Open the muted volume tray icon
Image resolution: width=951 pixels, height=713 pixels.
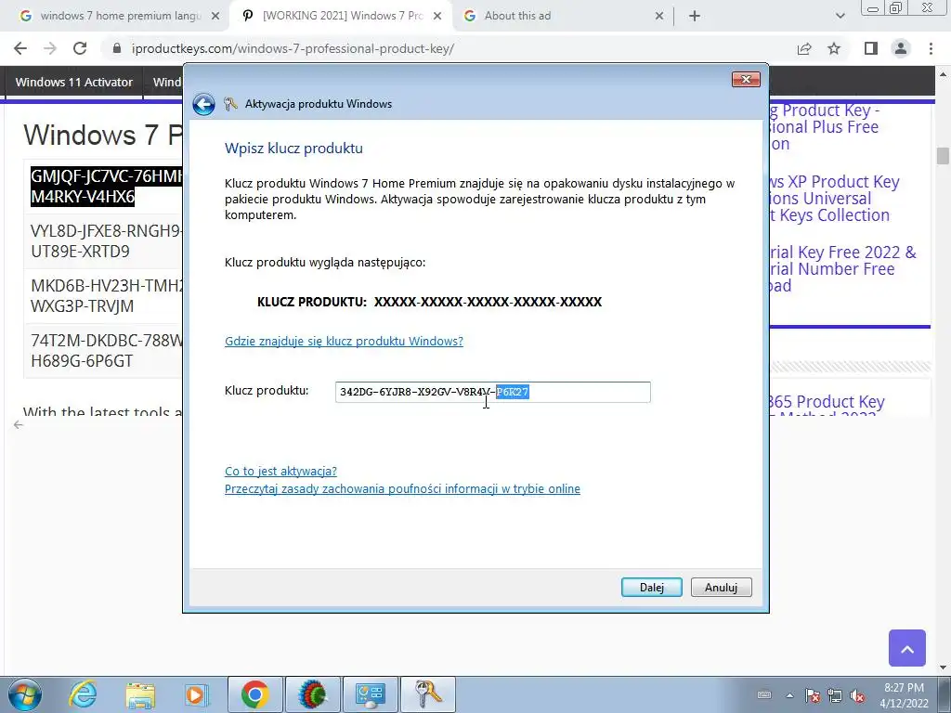tap(857, 695)
